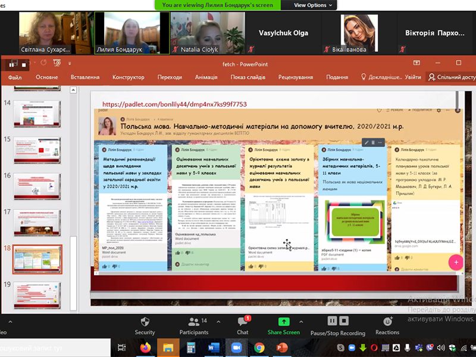Open Google Chrome from the taskbar
This screenshot has height=357, width=476.
[x=259, y=347]
